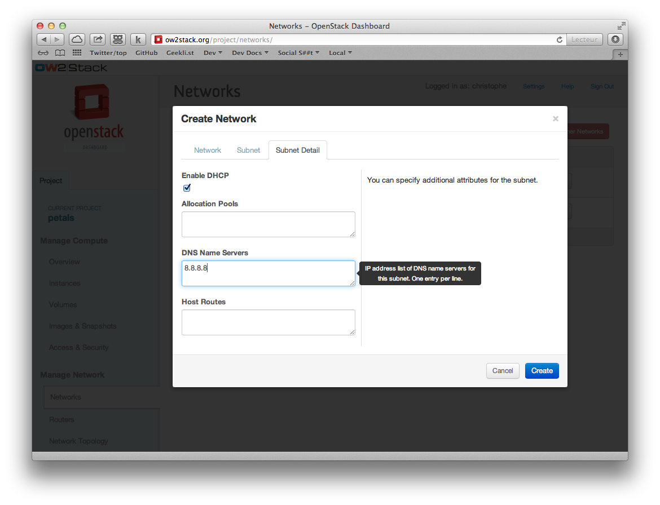
Task: Click the OpenStack logo in sidebar
Action: click(x=94, y=117)
